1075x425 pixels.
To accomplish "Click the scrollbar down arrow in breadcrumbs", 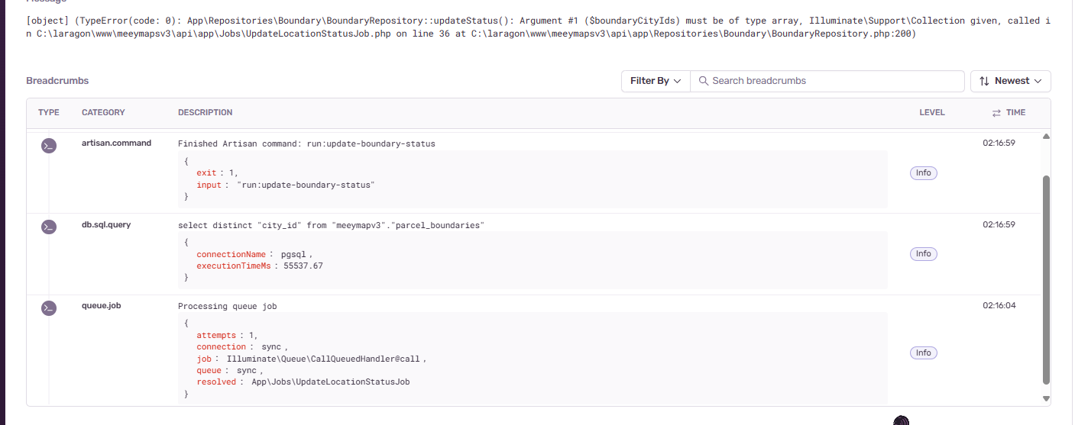I will [x=1046, y=398].
